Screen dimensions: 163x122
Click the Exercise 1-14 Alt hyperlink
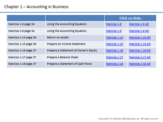pos(140,37)
